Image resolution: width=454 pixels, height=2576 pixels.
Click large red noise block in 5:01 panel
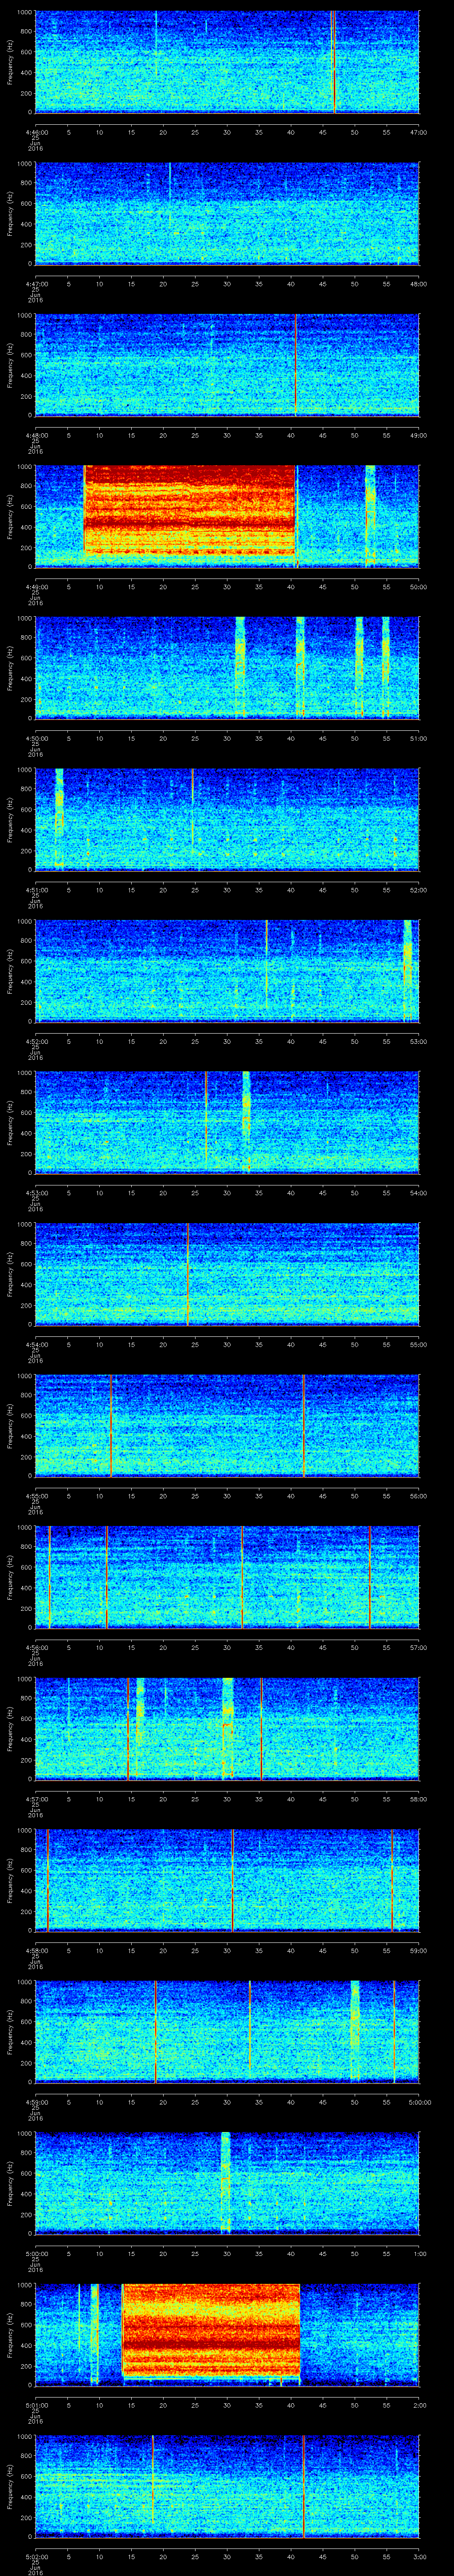[x=211, y=2329]
